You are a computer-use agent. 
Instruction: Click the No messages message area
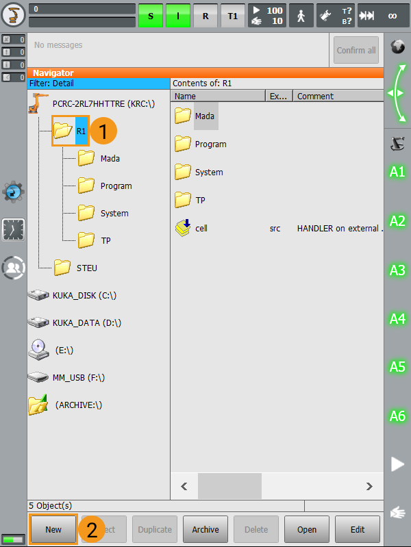(178, 50)
